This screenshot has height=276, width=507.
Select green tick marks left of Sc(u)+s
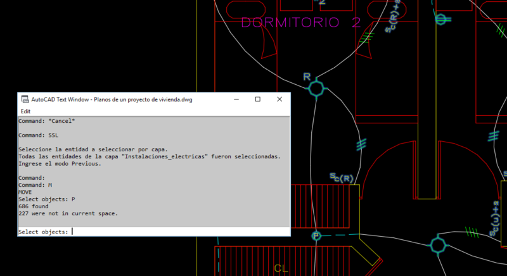(472, 232)
